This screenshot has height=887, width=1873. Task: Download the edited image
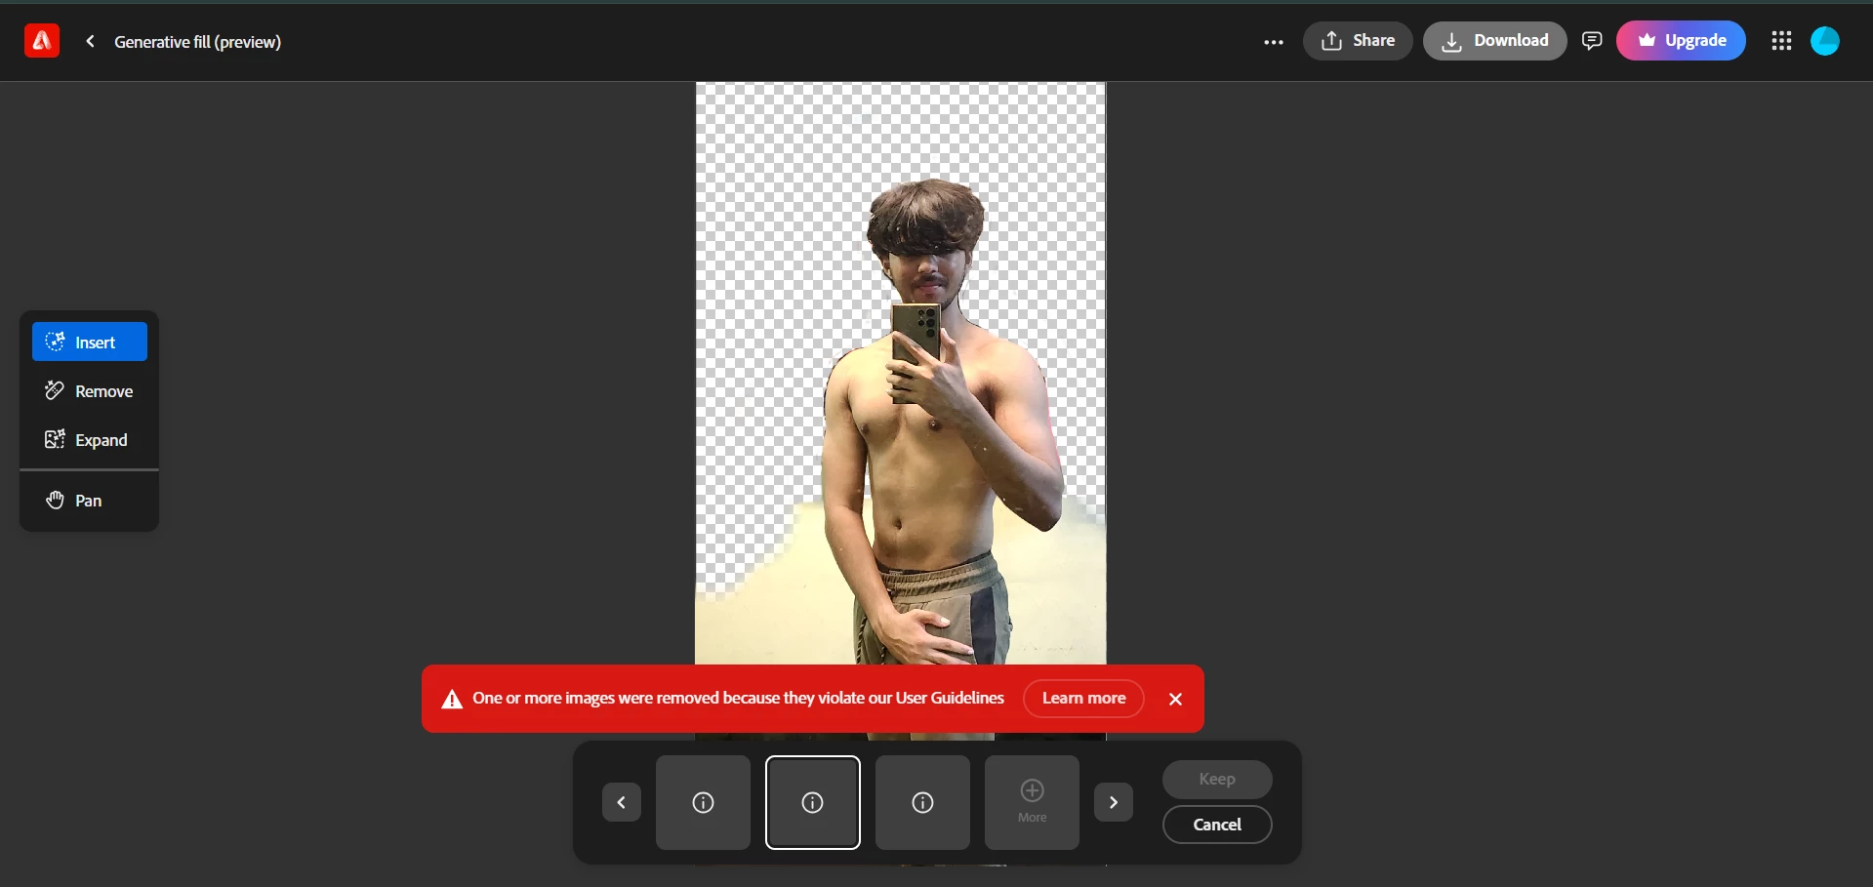coord(1495,41)
